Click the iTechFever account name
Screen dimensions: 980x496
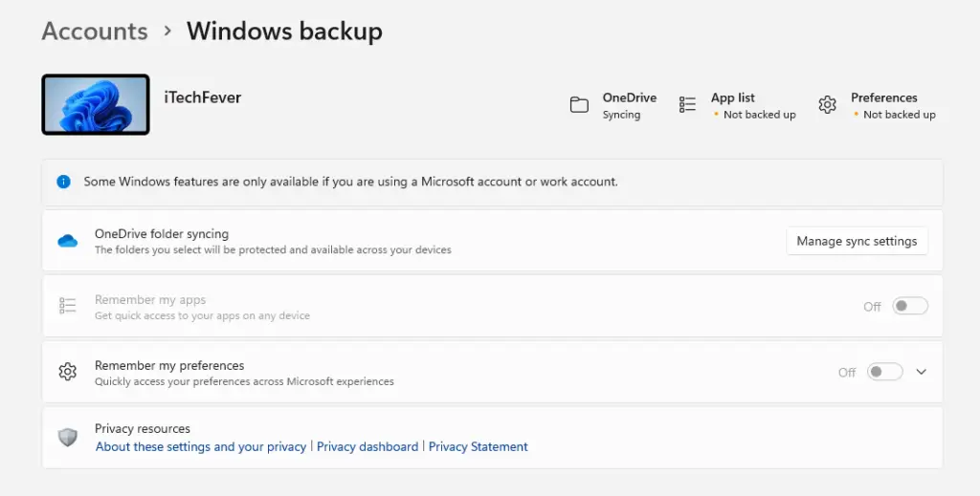(x=203, y=97)
